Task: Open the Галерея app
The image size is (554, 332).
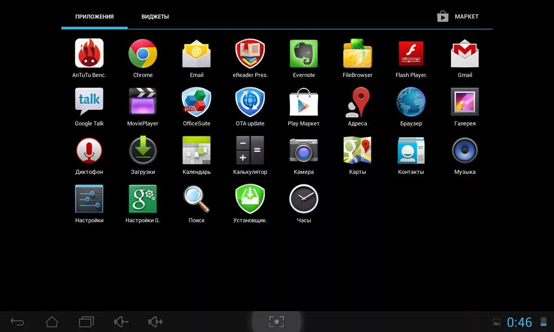Action: (x=465, y=102)
